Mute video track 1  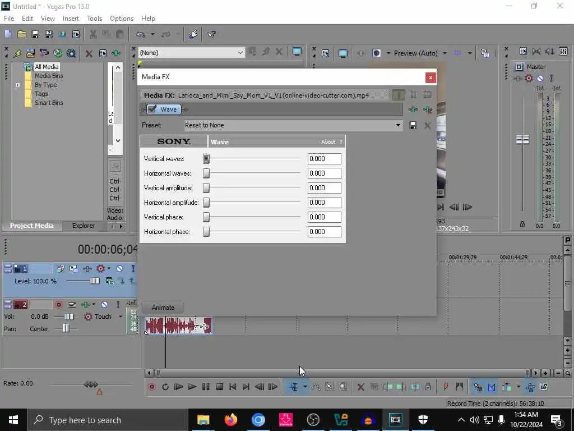[x=119, y=269]
